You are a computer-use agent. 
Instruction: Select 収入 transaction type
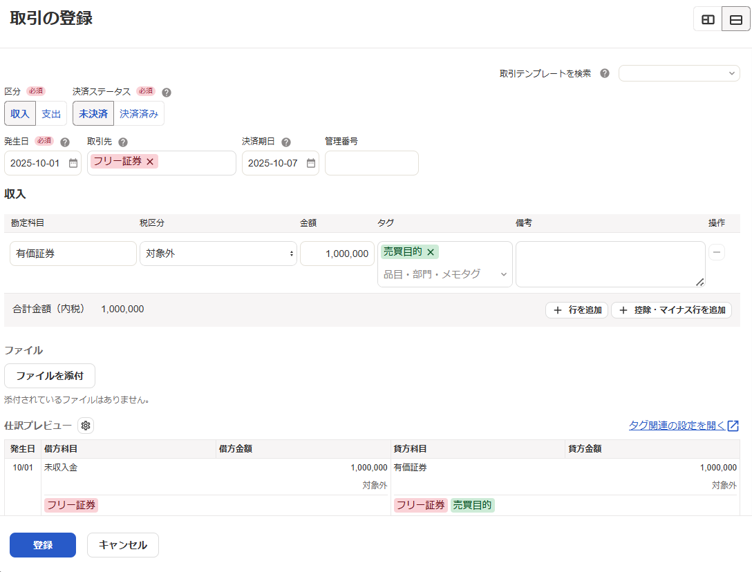(x=20, y=113)
